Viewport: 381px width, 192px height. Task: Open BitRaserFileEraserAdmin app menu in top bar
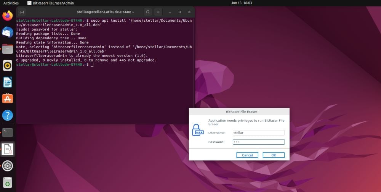51,3
